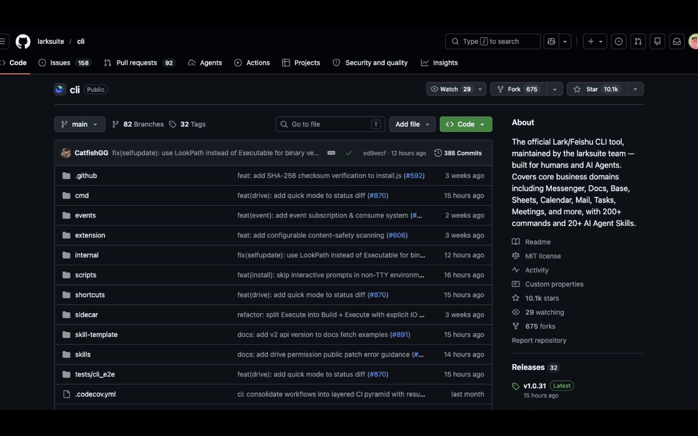This screenshot has height=436, width=698.
Task: Click the forks icon in About
Action: 515,326
